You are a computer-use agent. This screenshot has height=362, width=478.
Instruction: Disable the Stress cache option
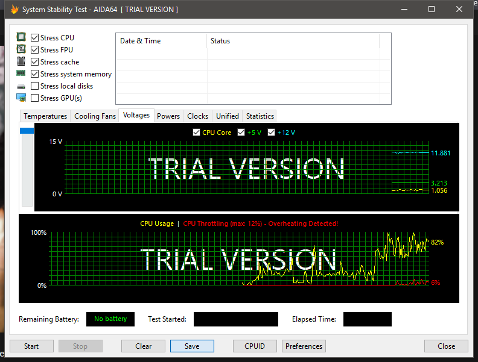35,62
